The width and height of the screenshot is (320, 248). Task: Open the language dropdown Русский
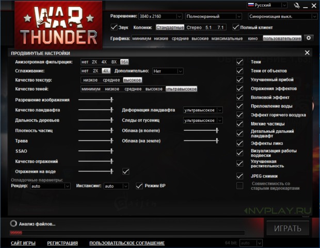[x=267, y=5]
